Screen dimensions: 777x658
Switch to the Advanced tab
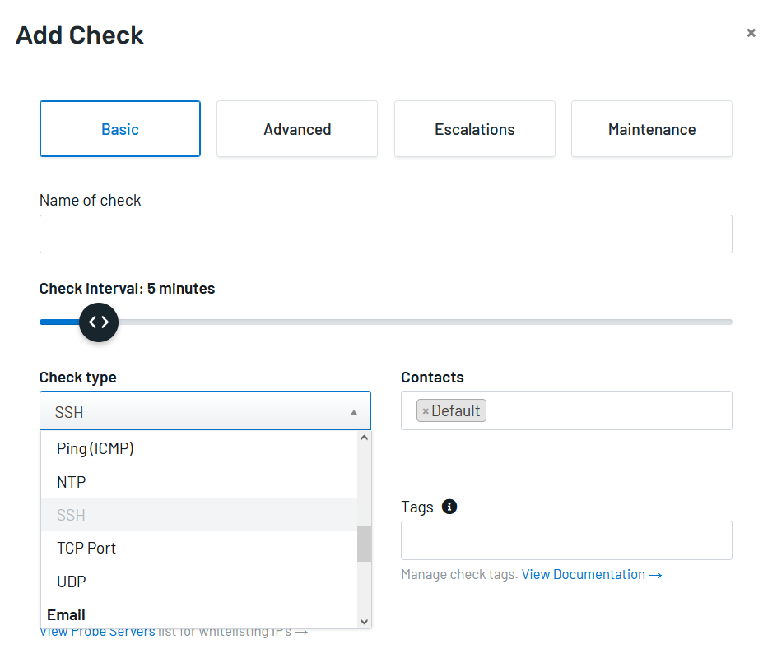click(296, 129)
